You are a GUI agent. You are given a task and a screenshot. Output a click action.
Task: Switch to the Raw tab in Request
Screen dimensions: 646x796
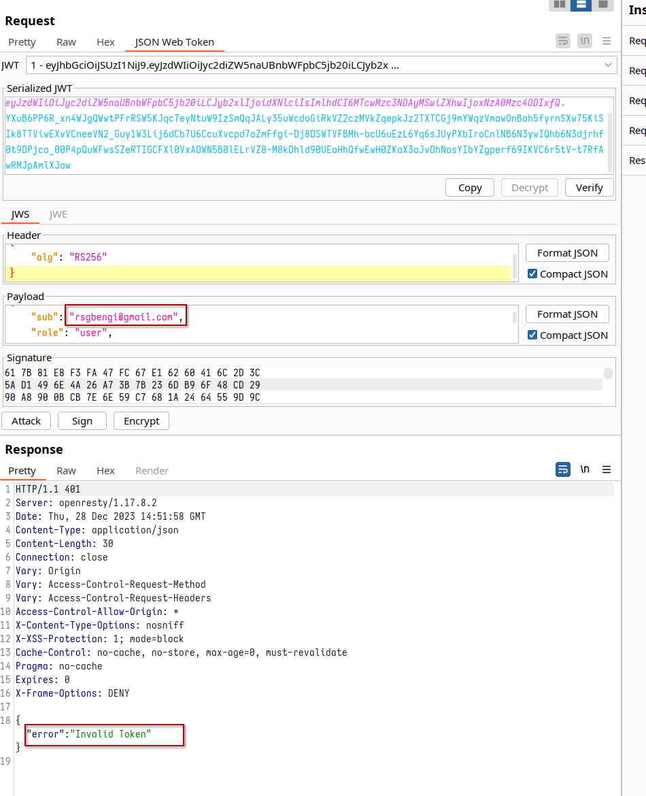coord(66,42)
